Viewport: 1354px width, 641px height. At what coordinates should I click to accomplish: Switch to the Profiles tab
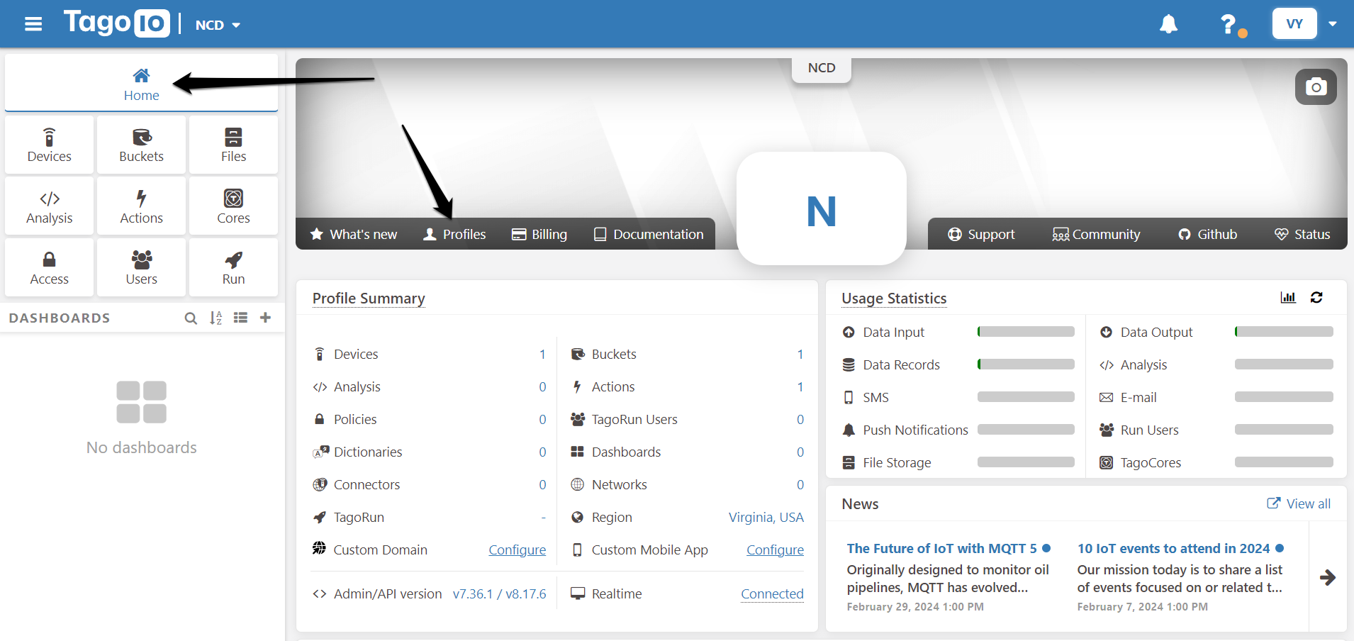point(454,234)
